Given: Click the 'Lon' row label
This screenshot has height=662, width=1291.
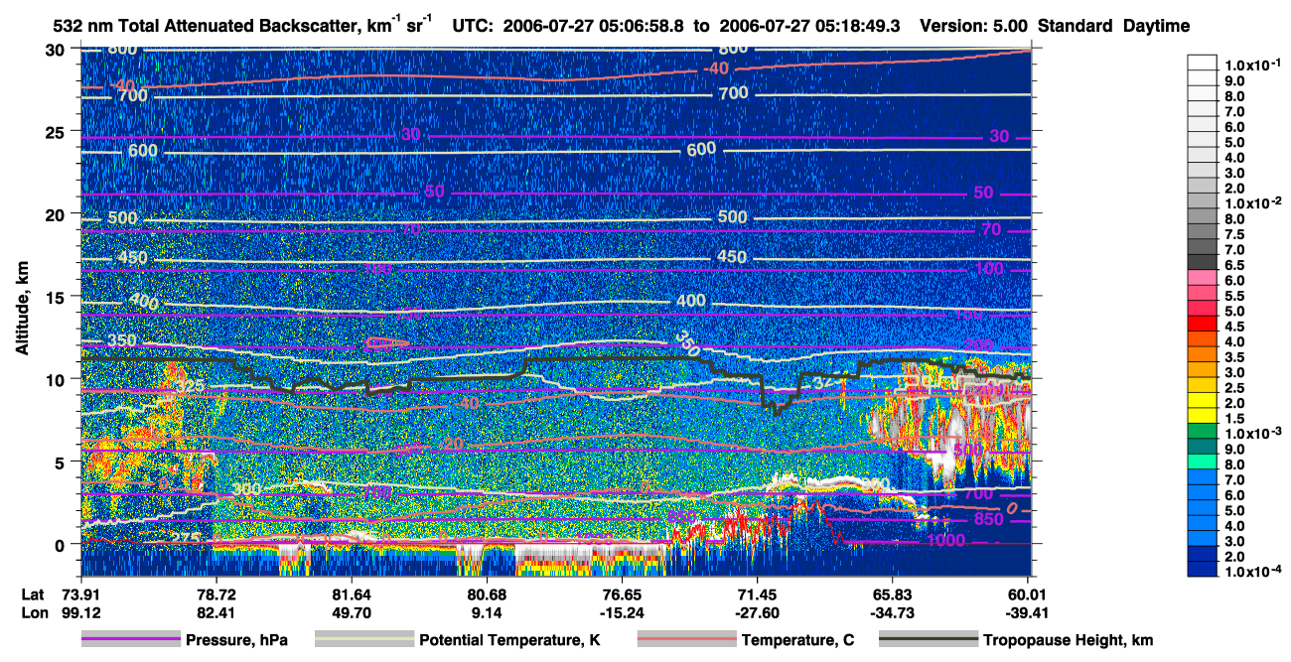Looking at the screenshot, I should coord(33,612).
